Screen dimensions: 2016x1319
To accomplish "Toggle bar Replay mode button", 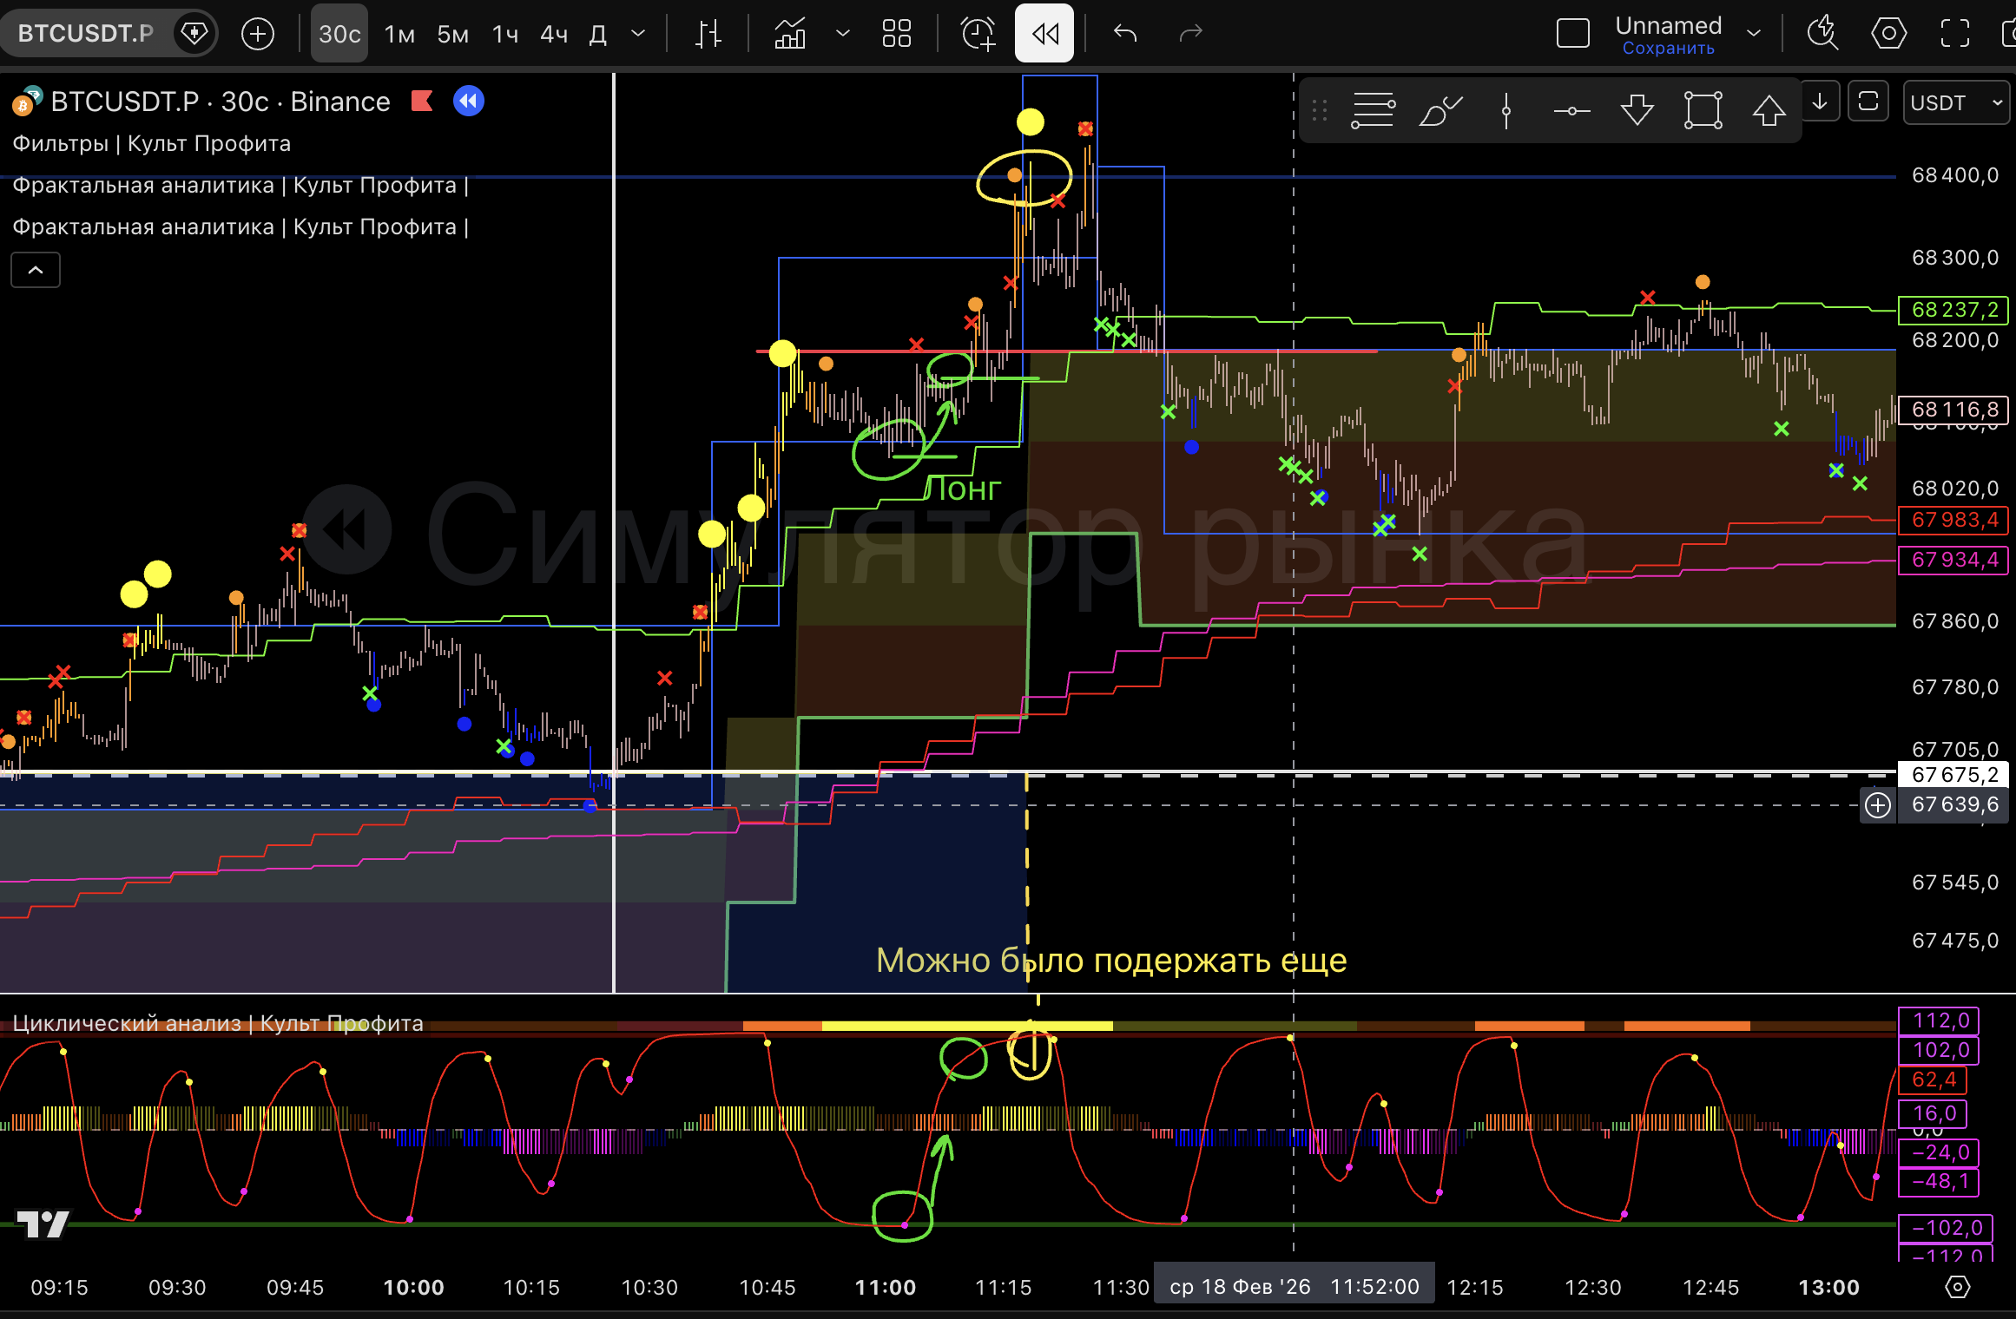I will 1044,34.
